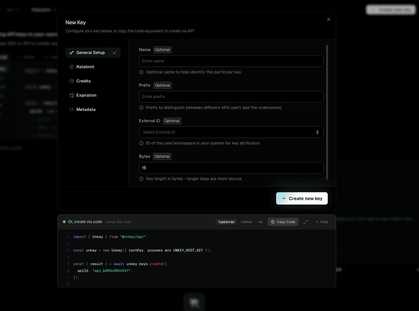Click the Metadata code-brackets icon

click(x=72, y=109)
